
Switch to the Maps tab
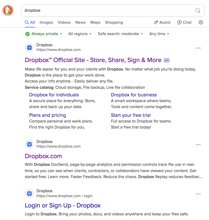click(95, 22)
